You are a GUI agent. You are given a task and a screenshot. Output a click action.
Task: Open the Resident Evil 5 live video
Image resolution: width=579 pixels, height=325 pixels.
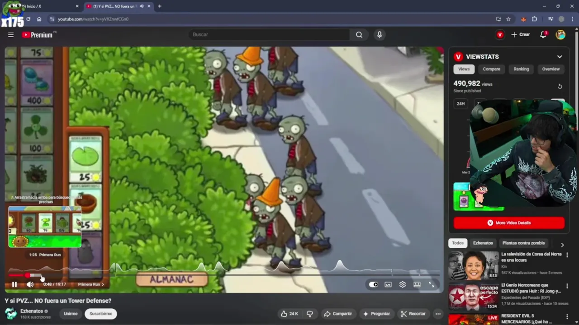tap(474, 319)
